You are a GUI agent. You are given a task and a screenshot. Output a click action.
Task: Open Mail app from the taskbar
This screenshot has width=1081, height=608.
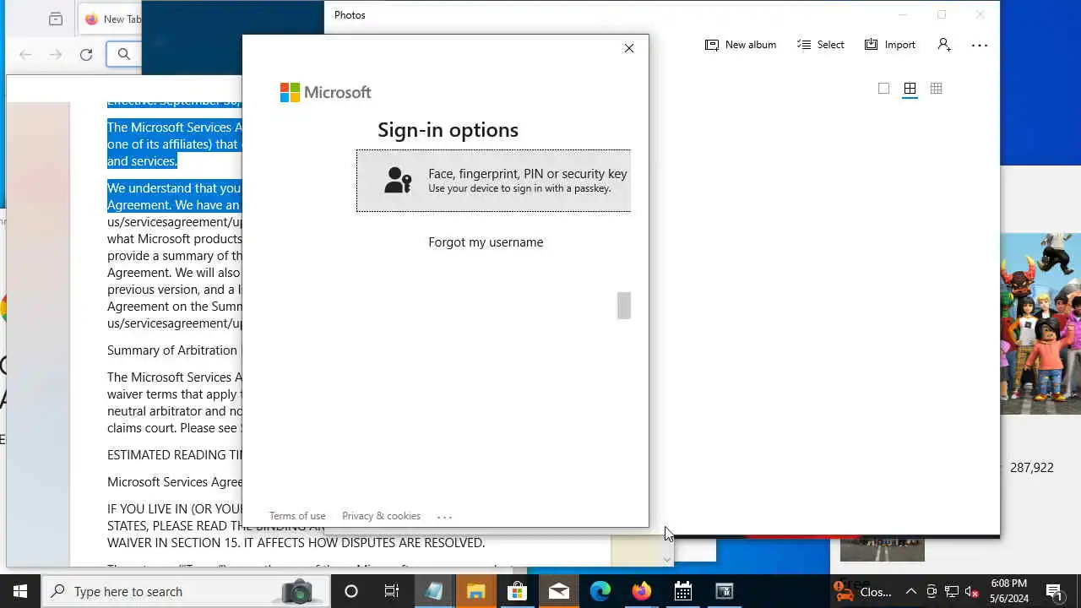(558, 591)
